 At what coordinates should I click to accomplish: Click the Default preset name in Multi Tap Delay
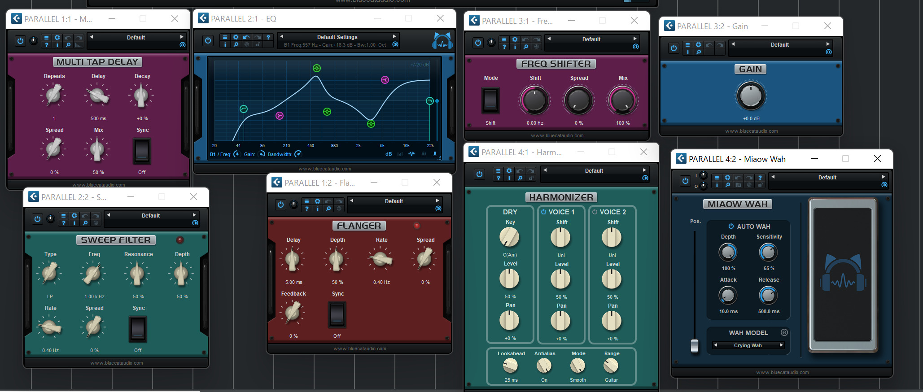pyautogui.click(x=136, y=38)
